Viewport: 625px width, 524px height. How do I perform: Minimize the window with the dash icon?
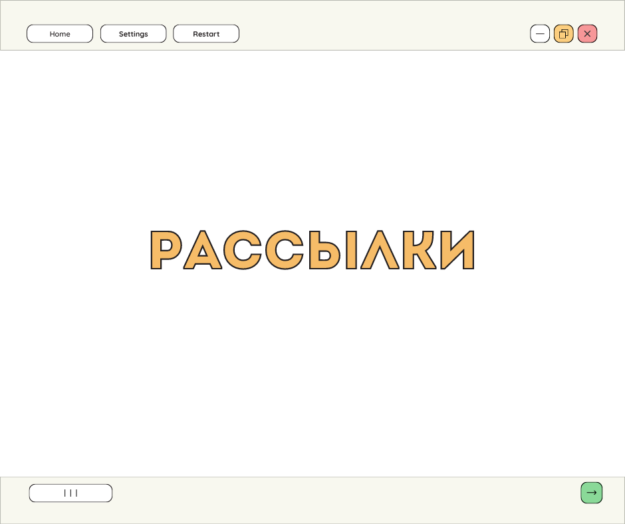(x=540, y=34)
